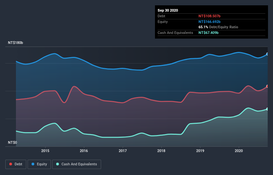Screen dimensions: 273x175
Task: Click the NT$0 axis label
Action: pos(13,142)
